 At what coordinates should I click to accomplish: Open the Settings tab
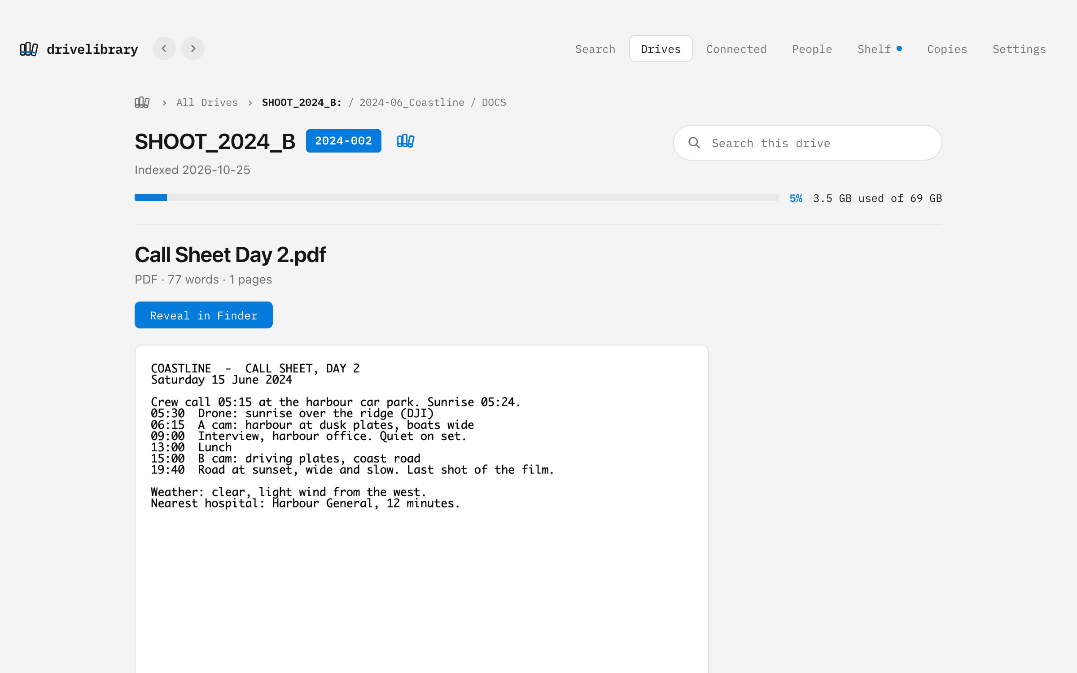point(1019,49)
